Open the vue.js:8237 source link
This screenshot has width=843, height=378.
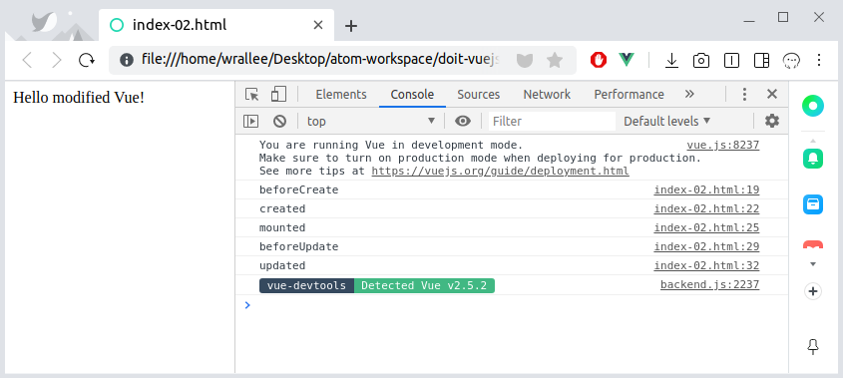722,146
